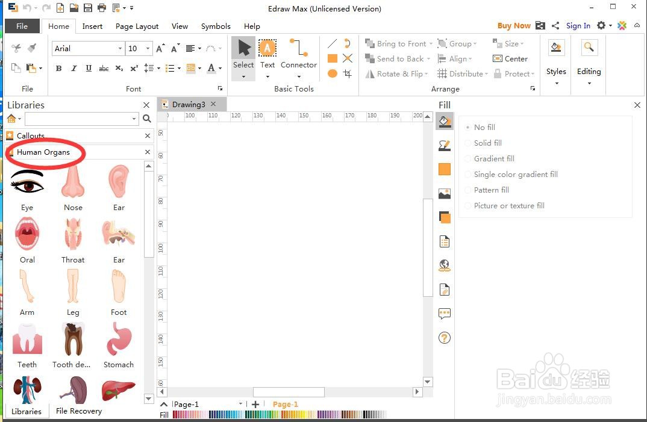Open the Select tool dropdown arrow
Screen dimensions: 647x422
pos(243,76)
